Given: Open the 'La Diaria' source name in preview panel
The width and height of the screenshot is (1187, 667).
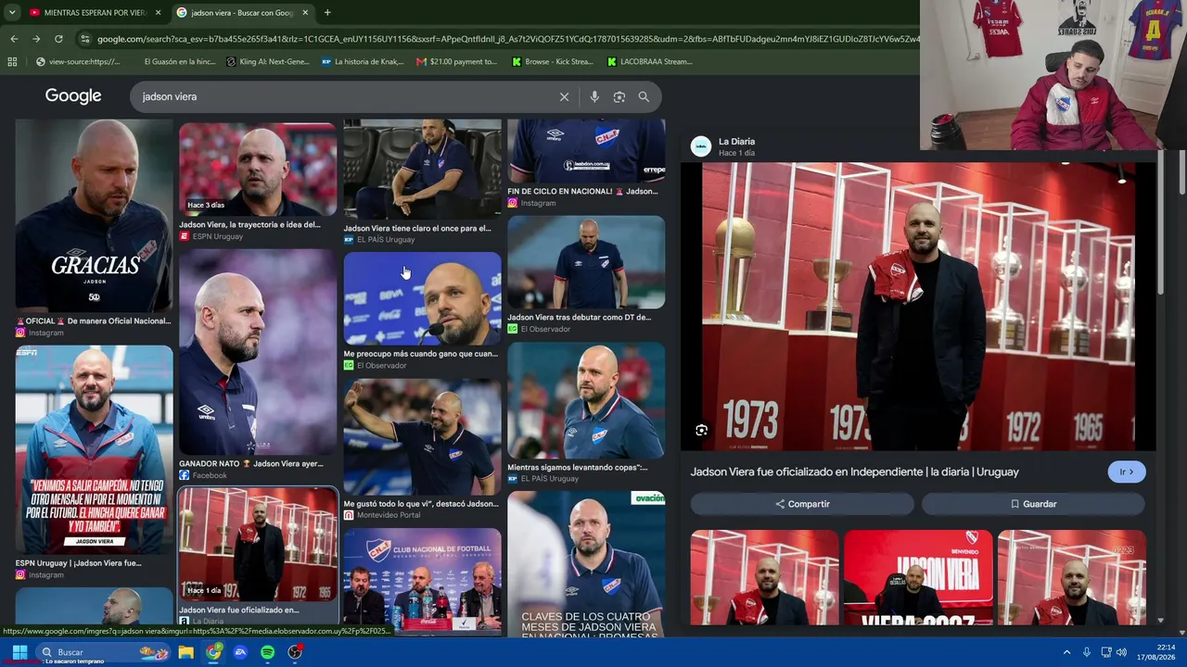Looking at the screenshot, I should [736, 142].
